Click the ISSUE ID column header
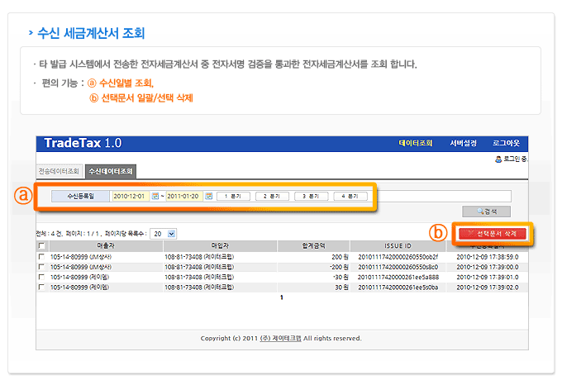Screen dimensions: 562x385 398,245
